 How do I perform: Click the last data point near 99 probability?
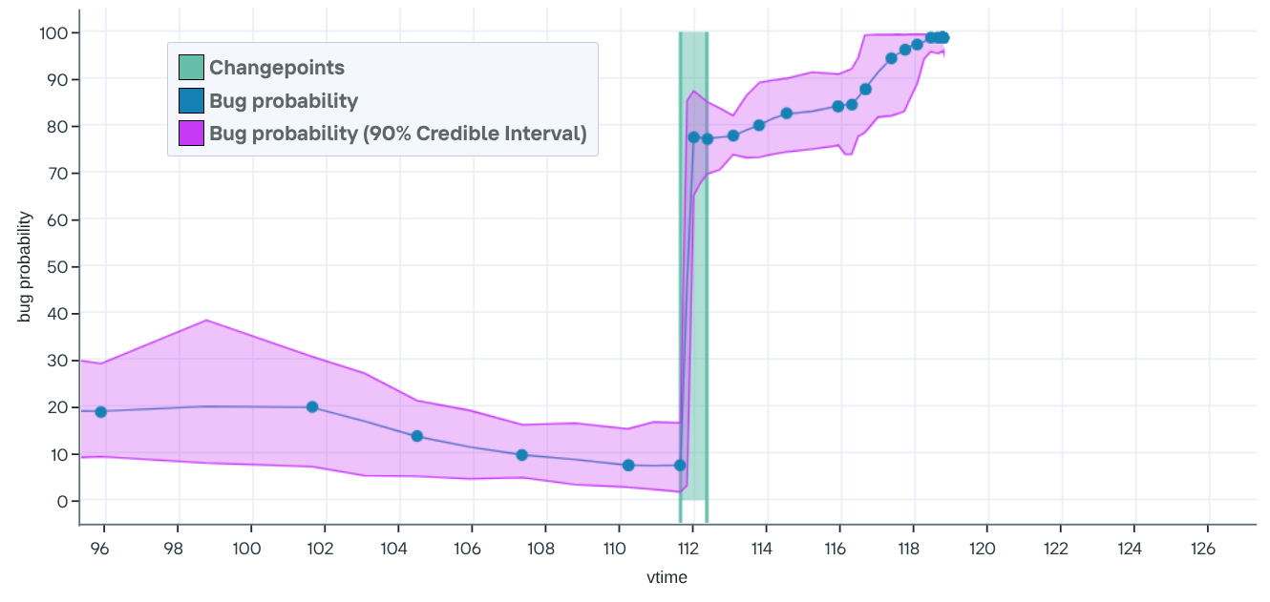point(943,37)
